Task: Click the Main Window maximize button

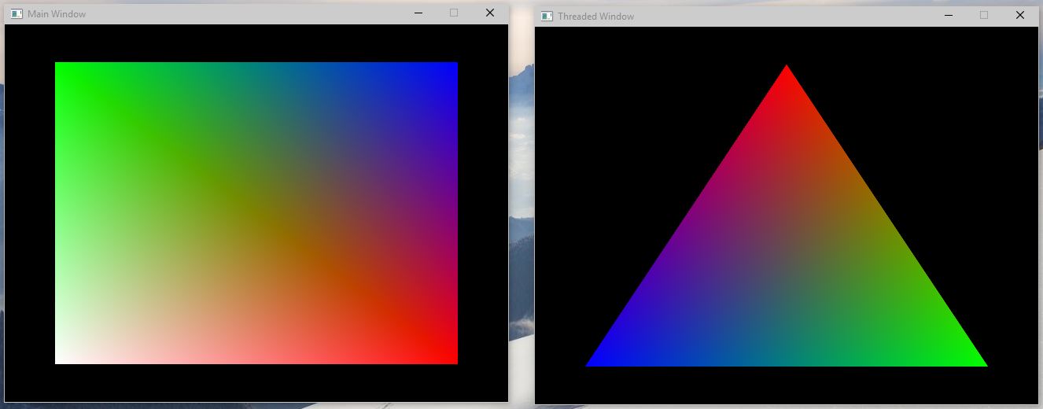Action: [x=454, y=13]
